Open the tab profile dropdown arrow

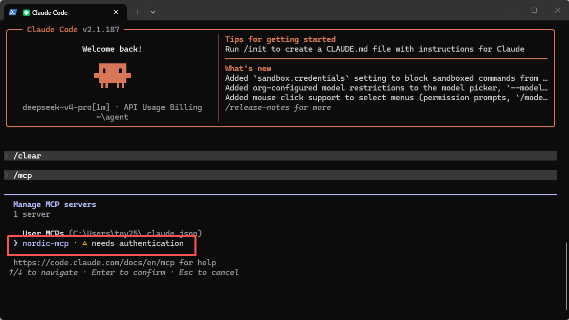pyautogui.click(x=153, y=12)
